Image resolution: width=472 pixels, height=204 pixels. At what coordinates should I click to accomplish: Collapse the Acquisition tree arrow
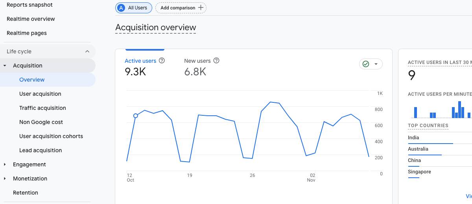click(x=5, y=66)
